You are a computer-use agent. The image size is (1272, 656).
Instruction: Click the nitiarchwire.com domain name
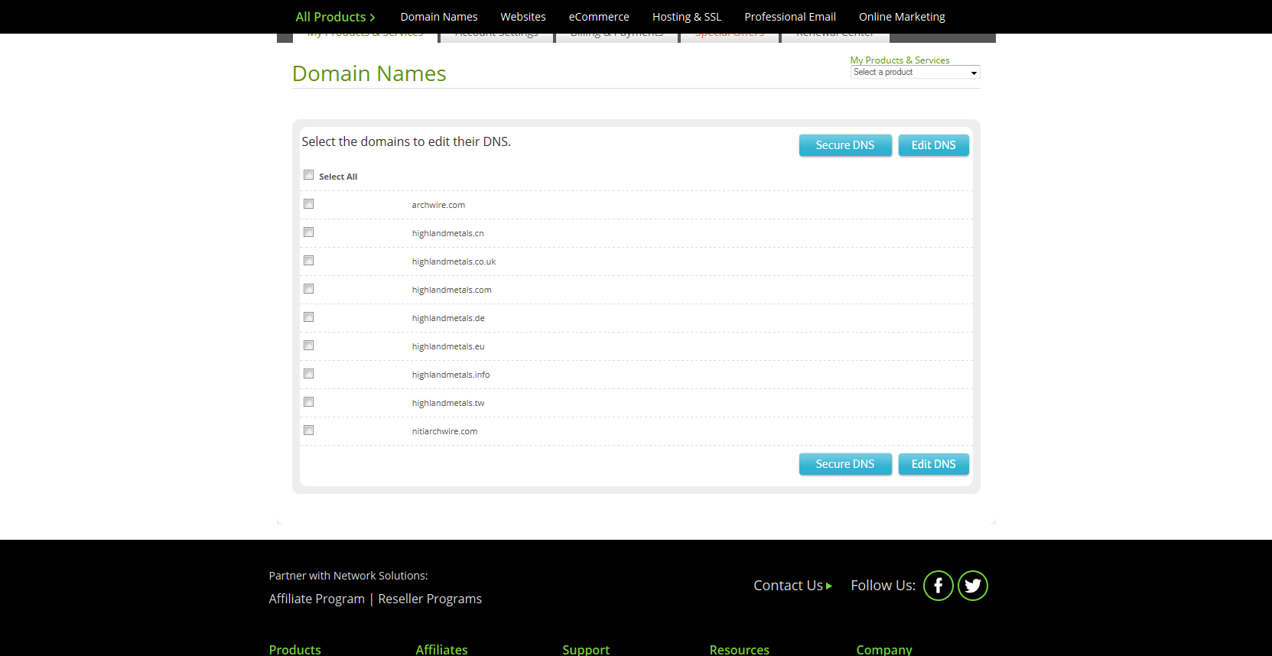tap(444, 431)
